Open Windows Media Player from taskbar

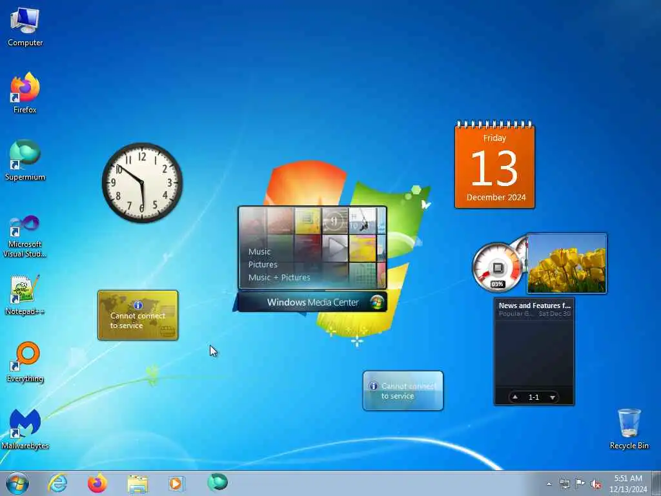[176, 483]
